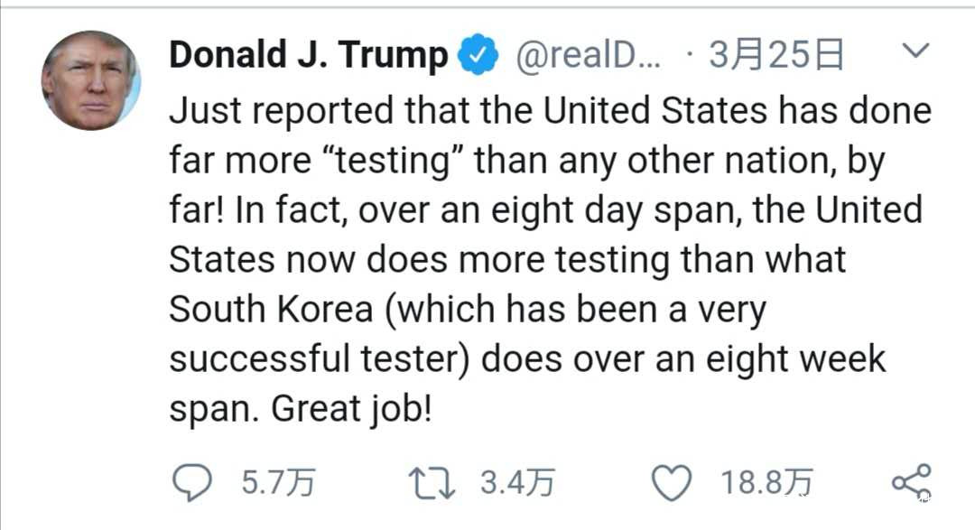Click the quoted word “testing” in tweet
Viewport: 975px width, 530px height.
394,162
